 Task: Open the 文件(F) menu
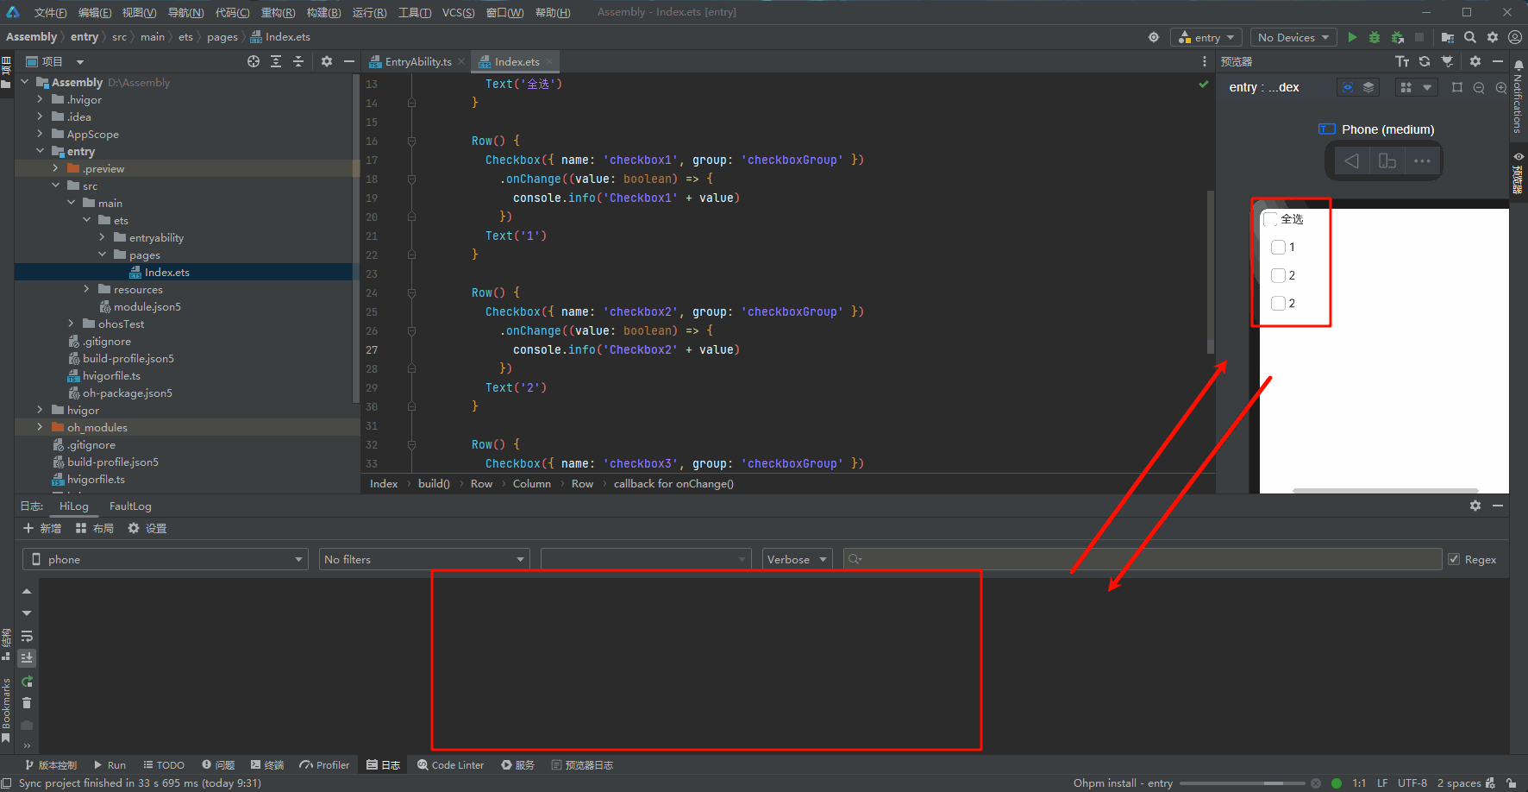50,12
